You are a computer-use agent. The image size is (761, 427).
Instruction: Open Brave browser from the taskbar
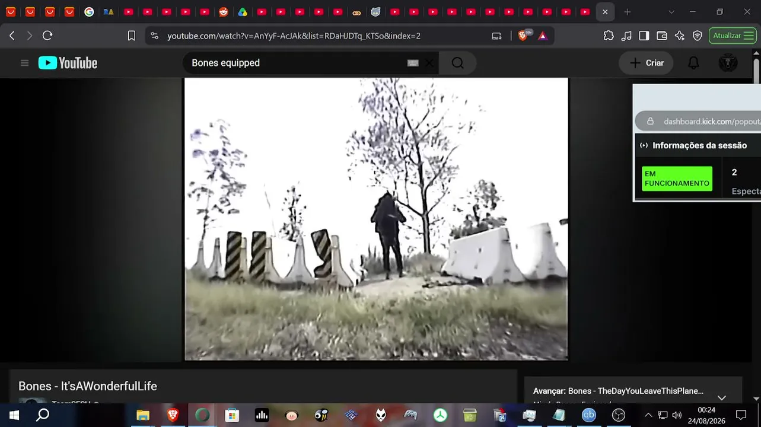(x=173, y=415)
